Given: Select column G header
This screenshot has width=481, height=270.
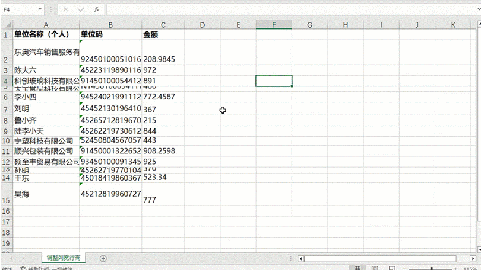Looking at the screenshot, I should 310,25.
